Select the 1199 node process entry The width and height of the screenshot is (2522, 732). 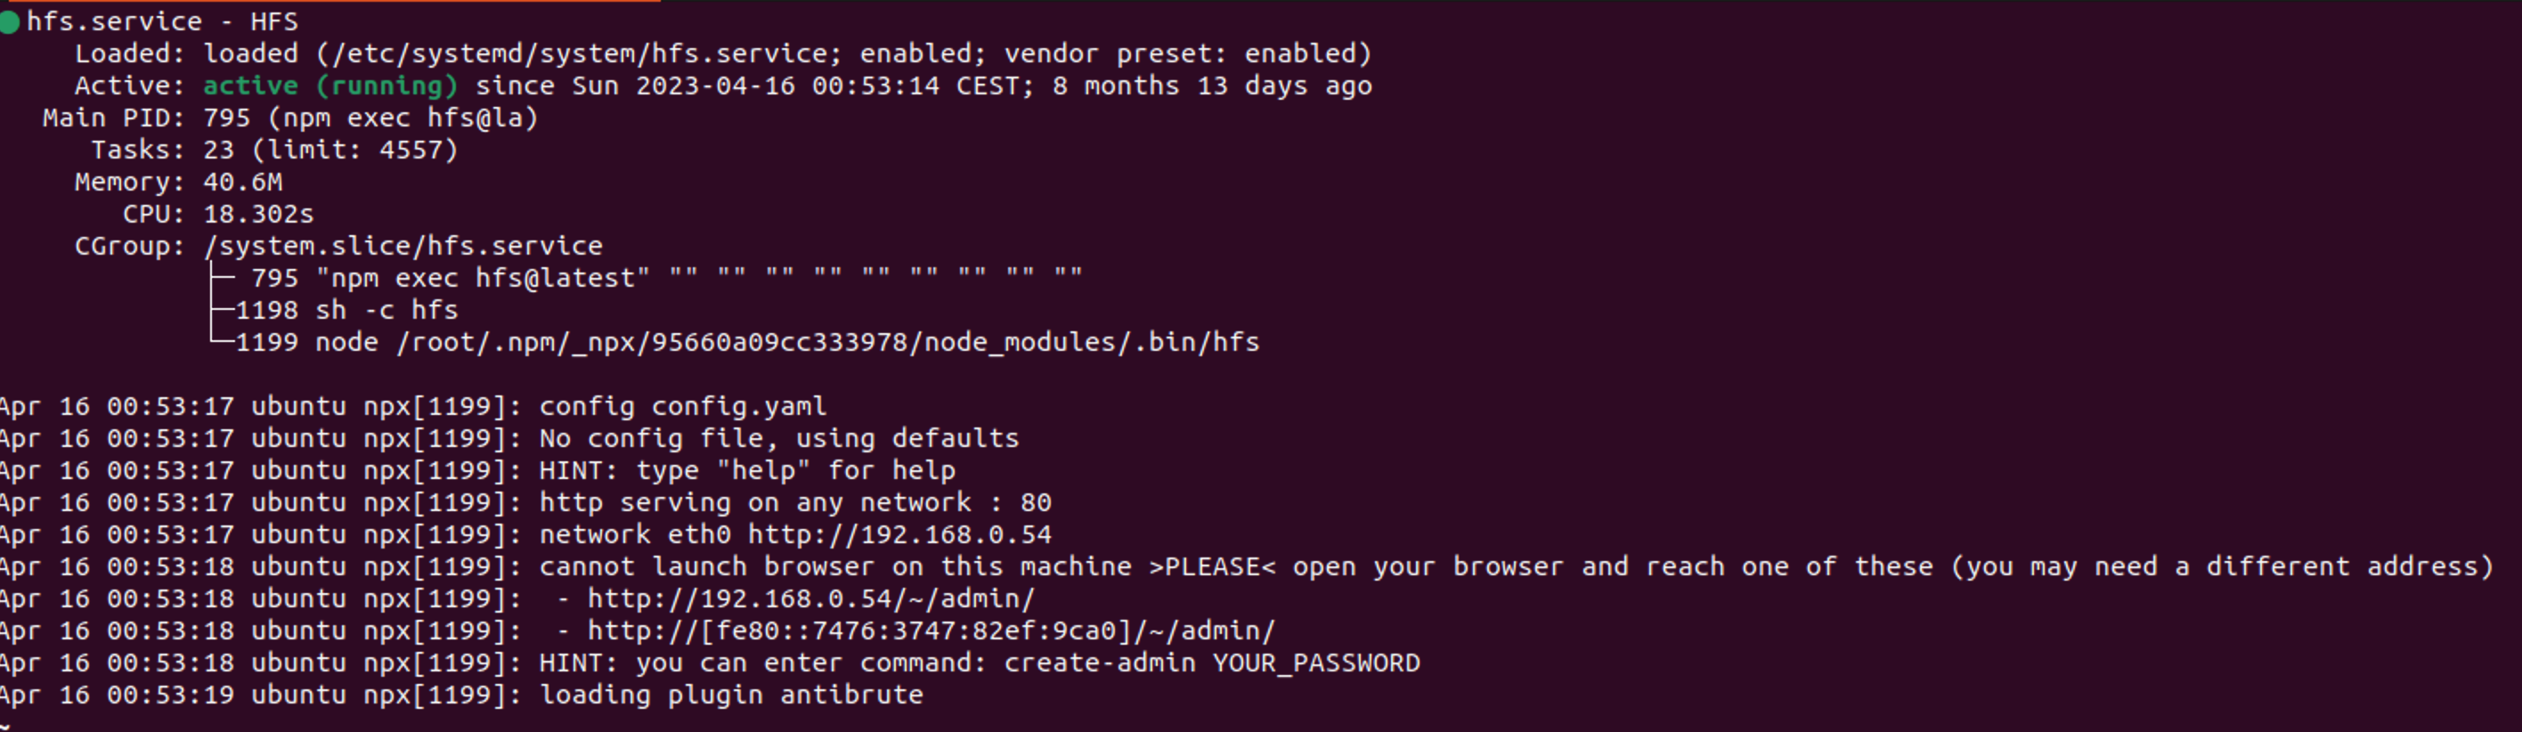point(748,343)
